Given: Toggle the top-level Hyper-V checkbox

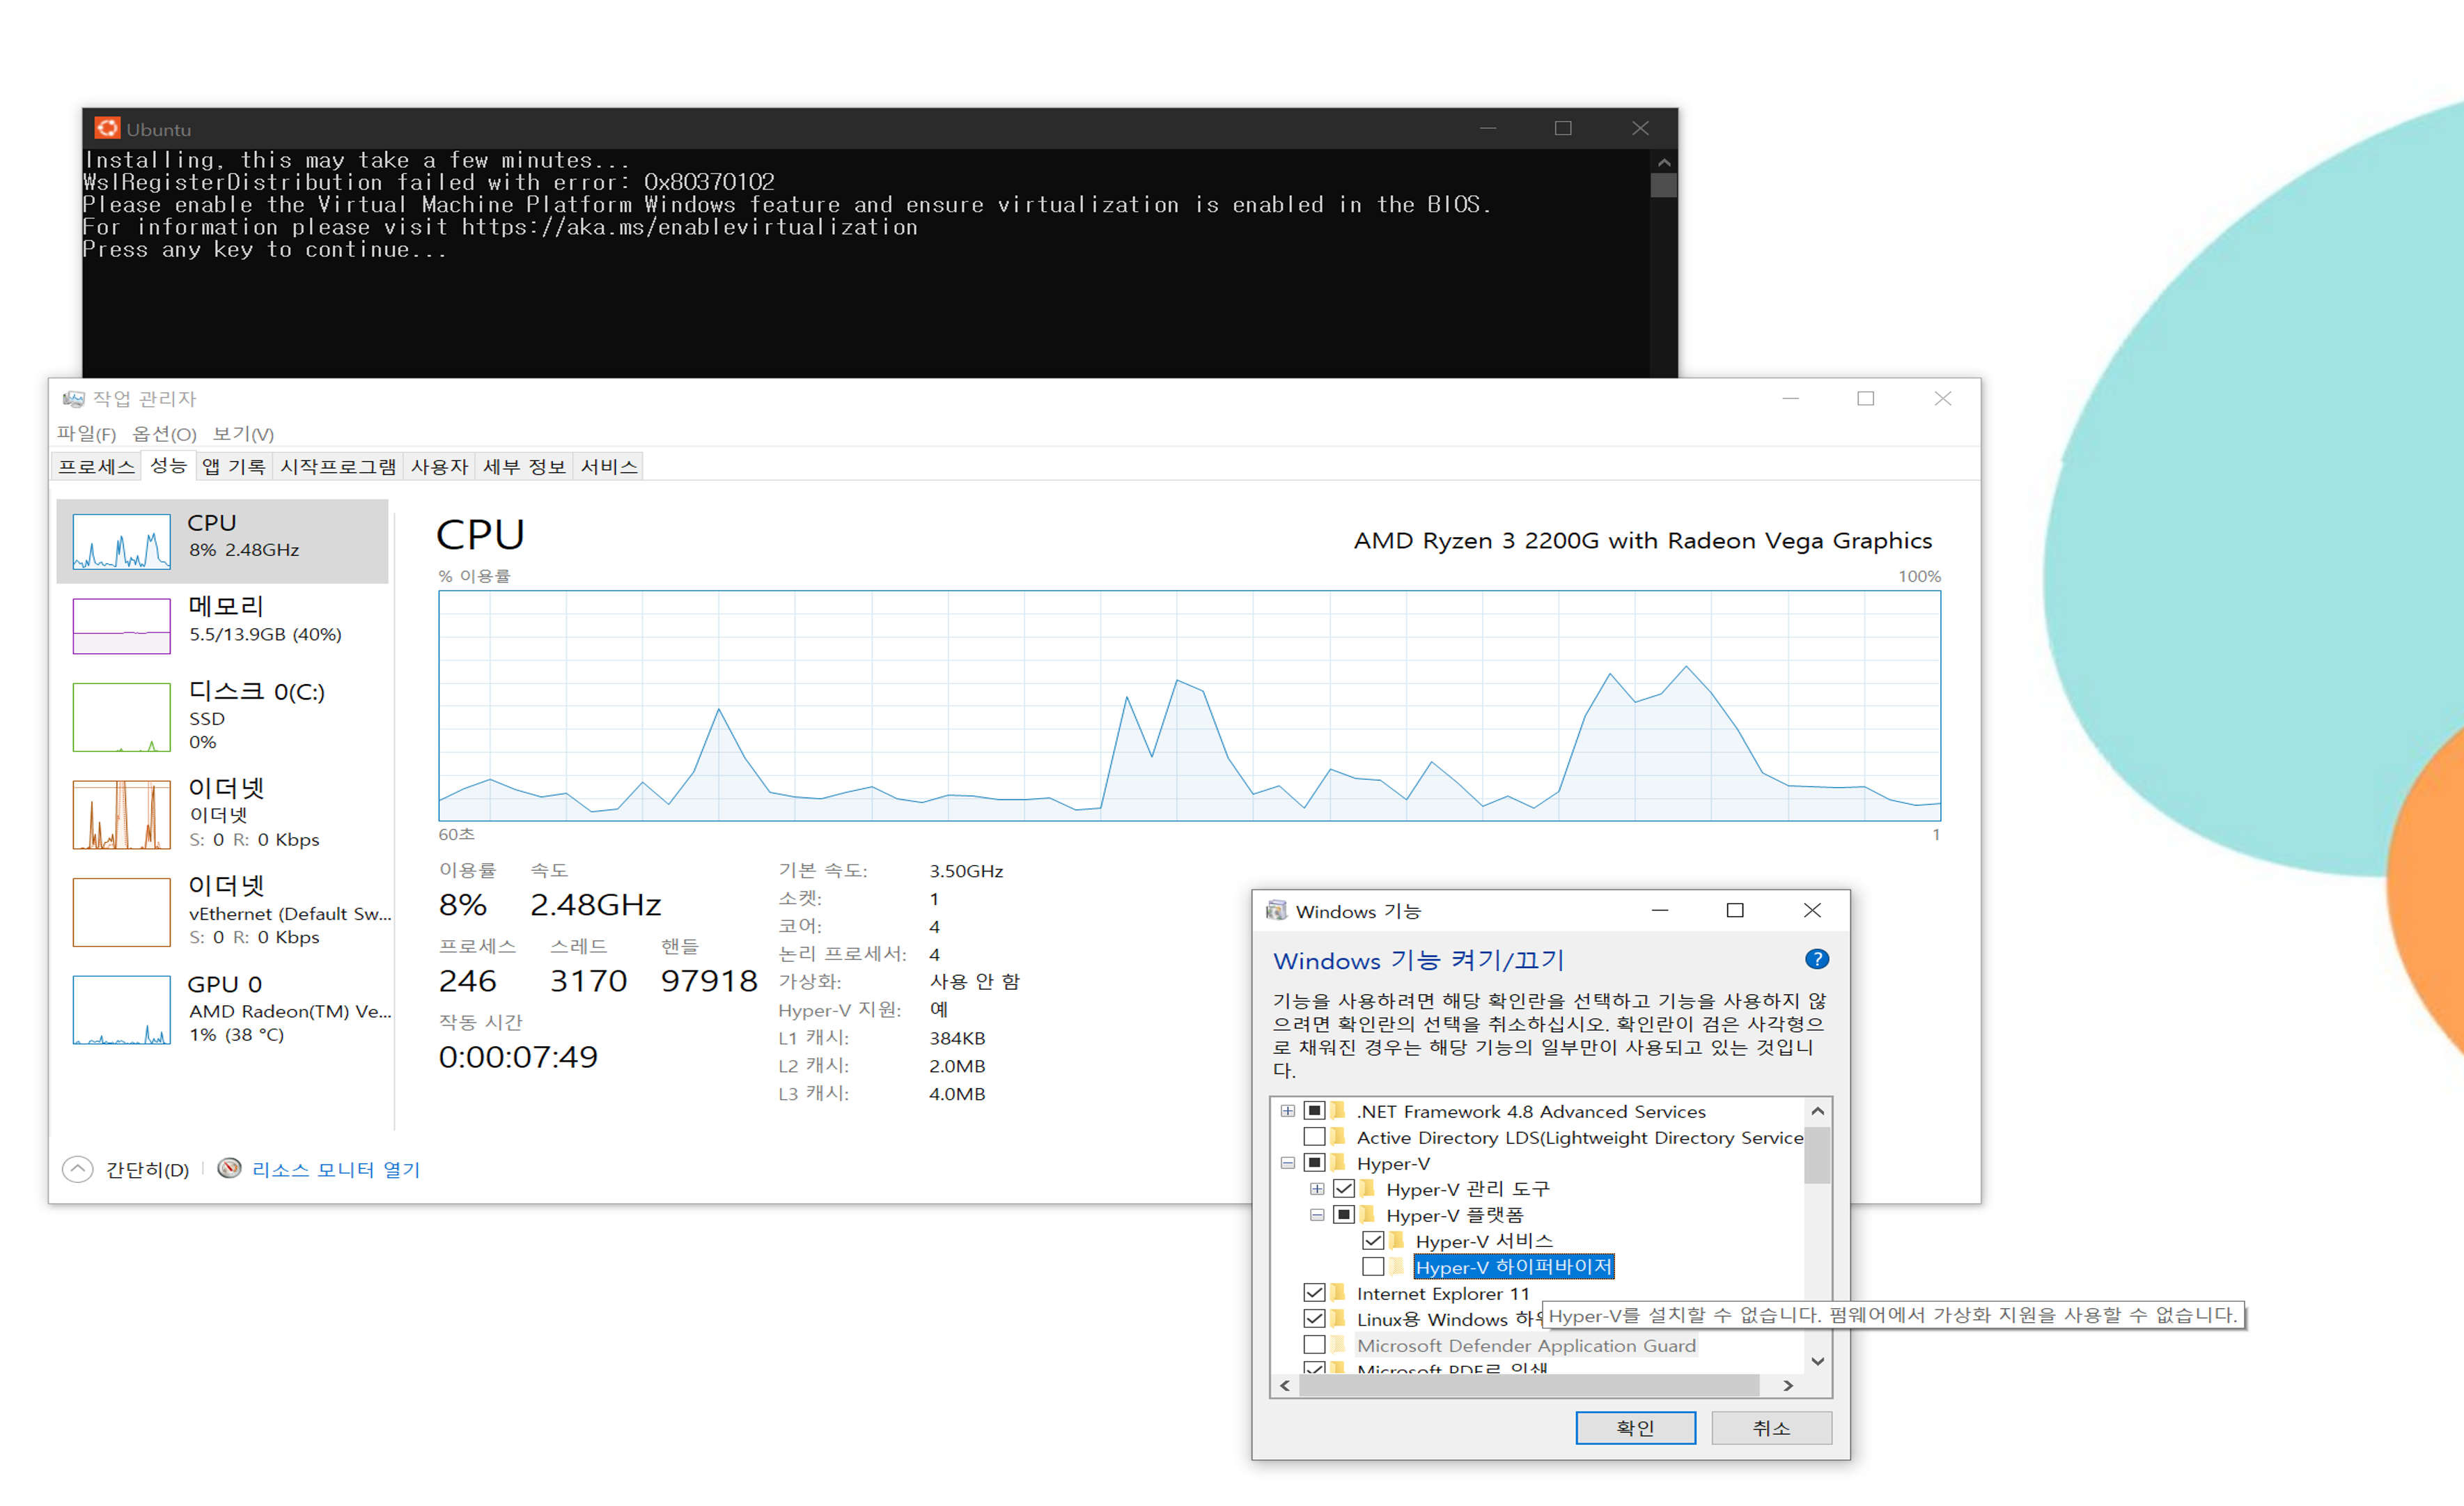Looking at the screenshot, I should pyautogui.click(x=1314, y=1162).
